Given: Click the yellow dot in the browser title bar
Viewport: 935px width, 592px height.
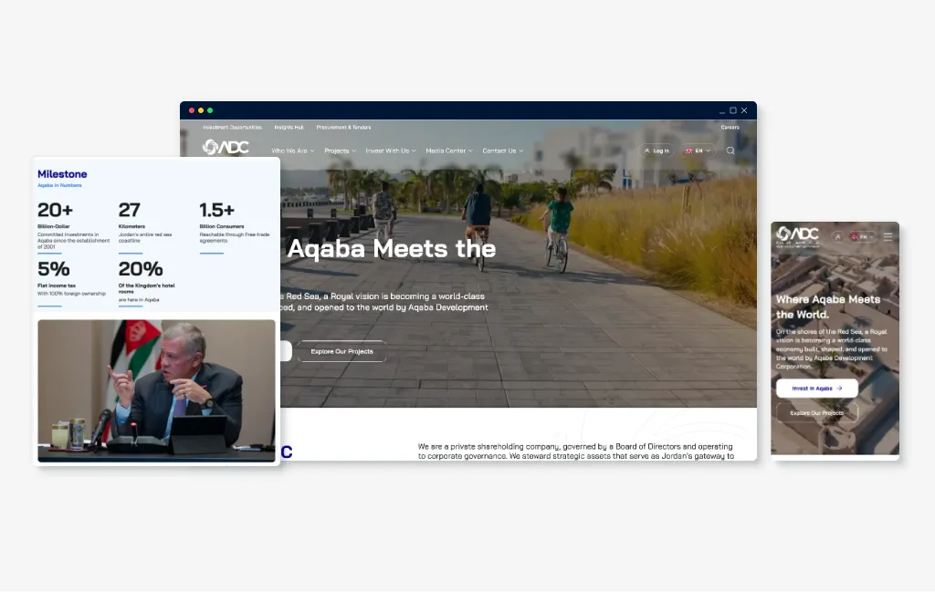Looking at the screenshot, I should pyautogui.click(x=201, y=110).
